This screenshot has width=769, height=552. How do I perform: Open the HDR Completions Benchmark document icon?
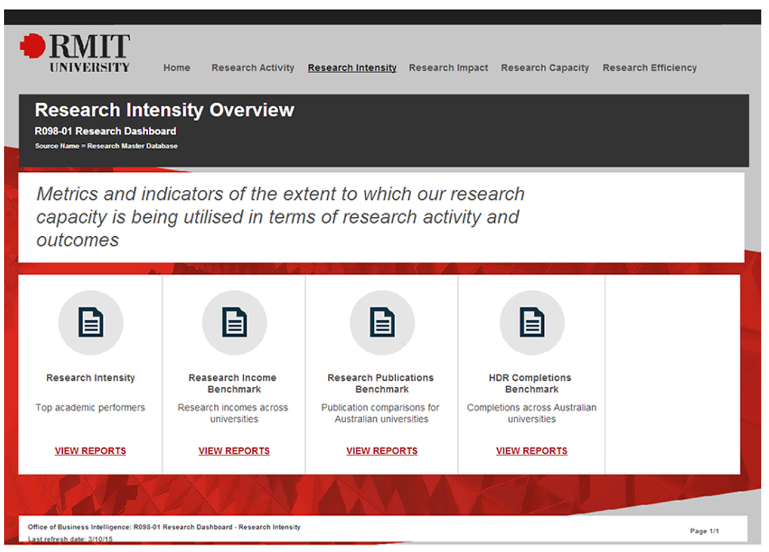point(532,323)
